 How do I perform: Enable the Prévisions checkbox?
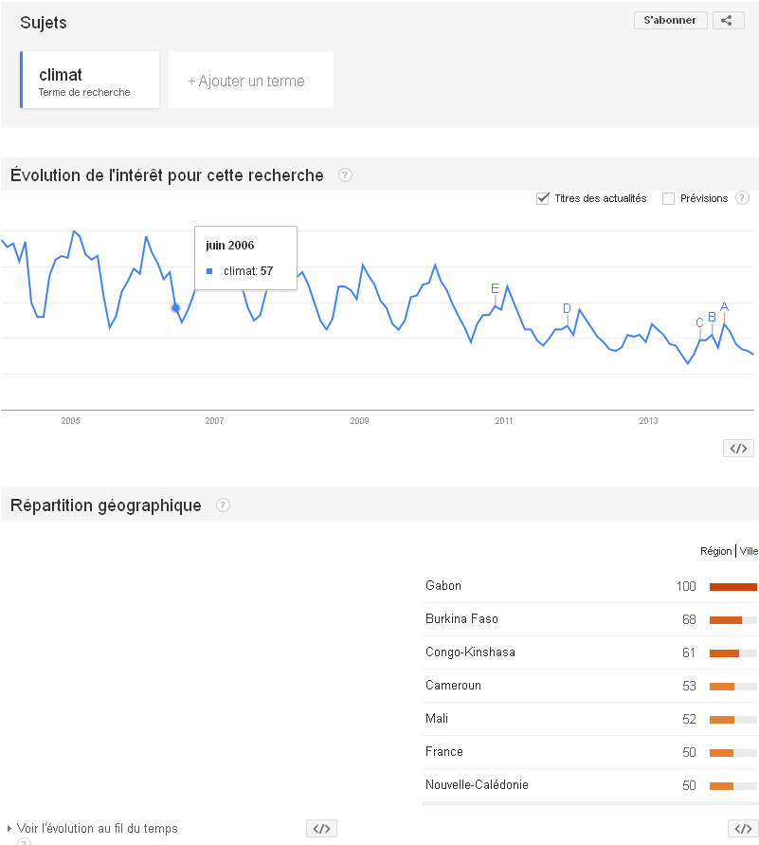point(668,198)
